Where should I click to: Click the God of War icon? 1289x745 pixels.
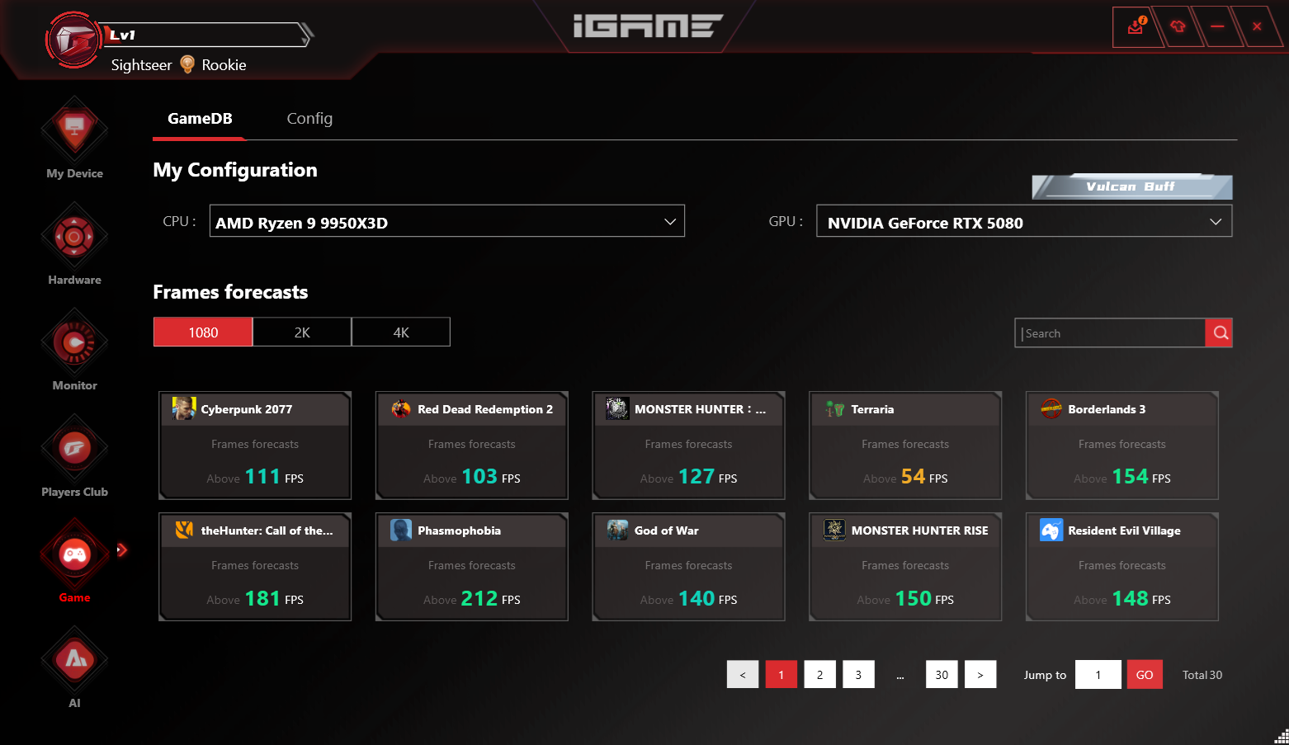click(x=617, y=530)
